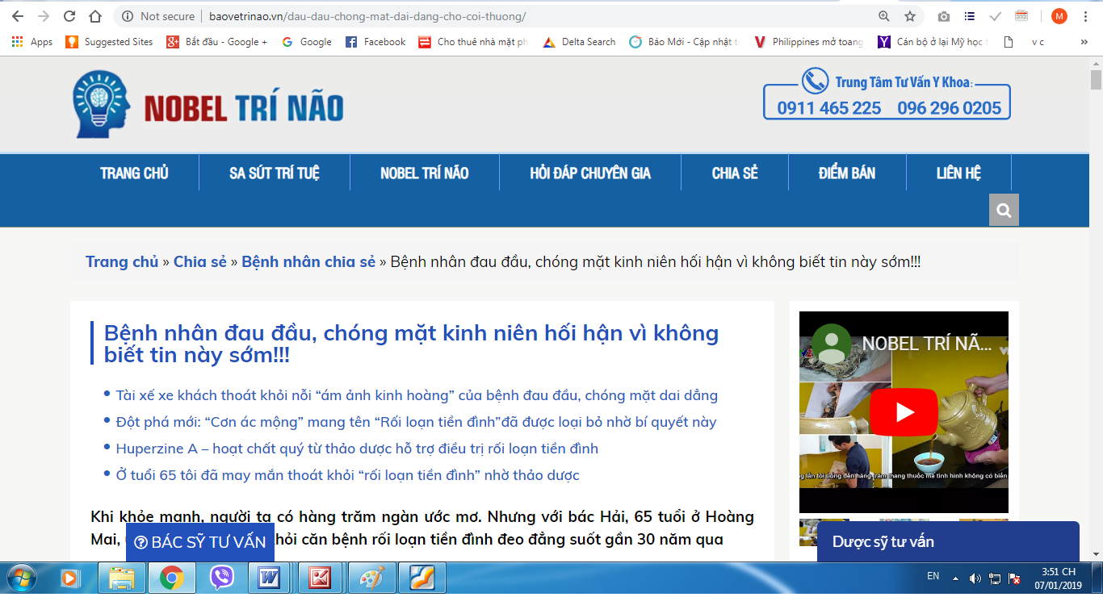This screenshot has height=597, width=1103.
Task: Go to browser home page icon
Action: coord(95,16)
